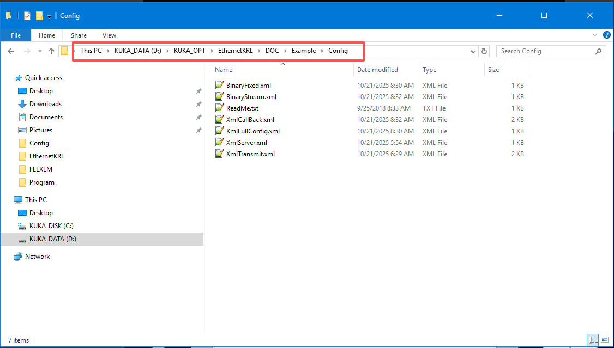
Task: Click the folder icon in address bar
Action: point(64,51)
